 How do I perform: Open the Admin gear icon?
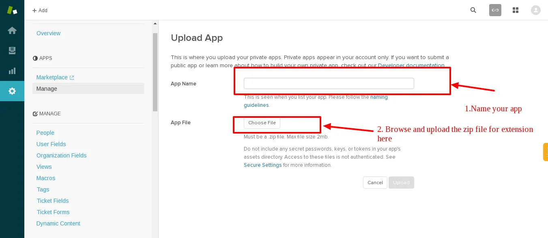click(12, 91)
